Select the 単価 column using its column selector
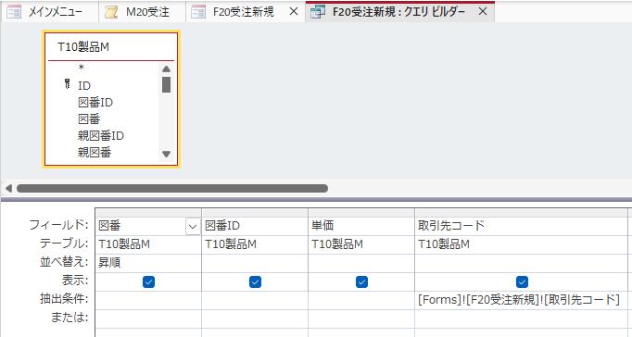 (x=361, y=213)
